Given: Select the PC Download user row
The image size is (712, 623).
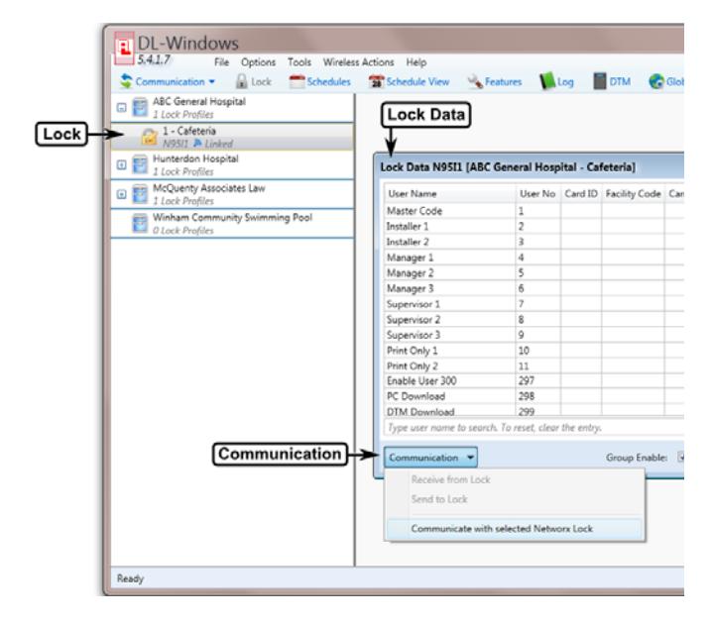Looking at the screenshot, I should pos(534,396).
